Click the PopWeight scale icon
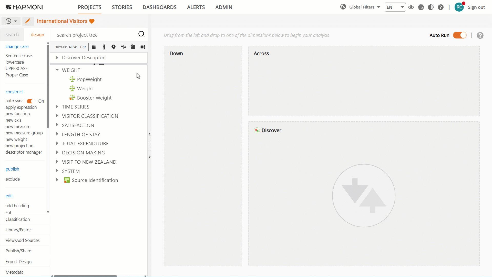Image resolution: width=492 pixels, height=277 pixels. click(72, 79)
